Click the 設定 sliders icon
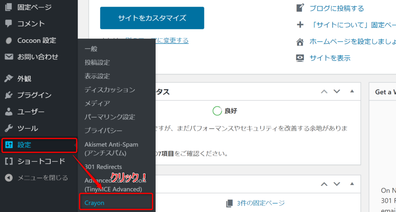 click(9, 145)
